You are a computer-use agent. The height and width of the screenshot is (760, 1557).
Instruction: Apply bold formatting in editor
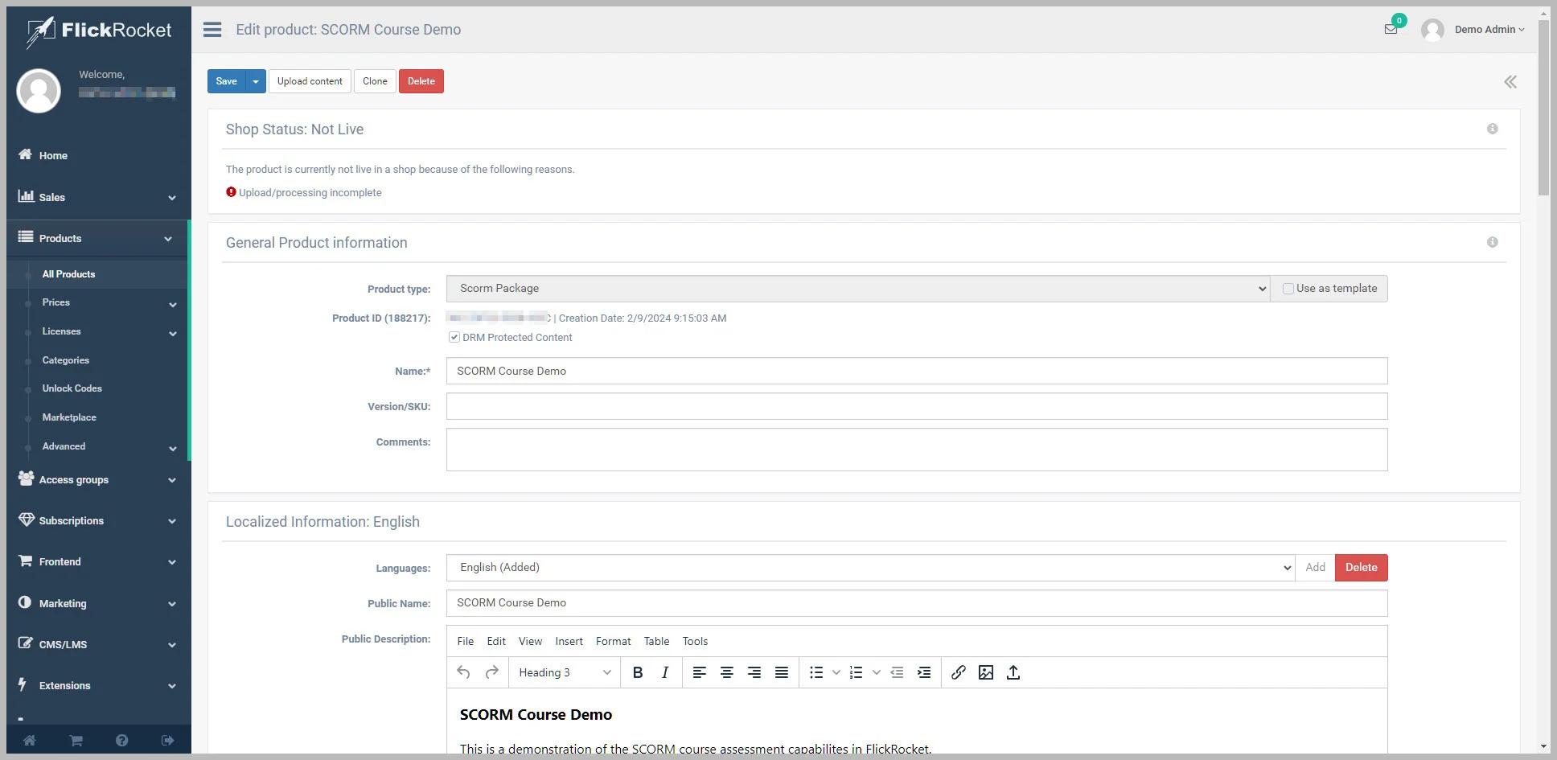click(x=638, y=672)
